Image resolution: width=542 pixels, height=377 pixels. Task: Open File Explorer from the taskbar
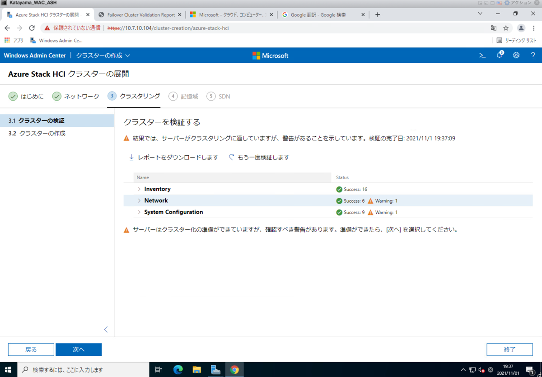tap(197, 369)
